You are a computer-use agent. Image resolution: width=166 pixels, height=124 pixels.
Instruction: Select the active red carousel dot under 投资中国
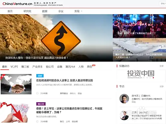pyautogui.click(x=153, y=78)
